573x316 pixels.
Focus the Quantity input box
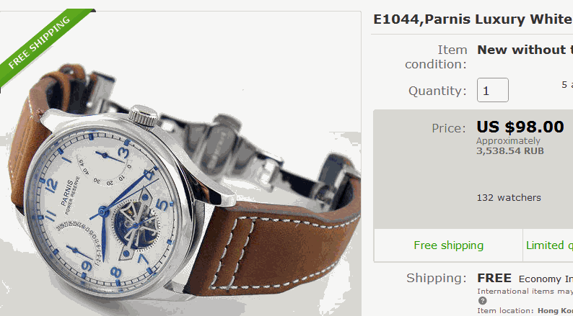pos(493,90)
